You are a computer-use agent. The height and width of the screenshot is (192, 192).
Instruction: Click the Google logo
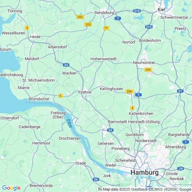12,188
